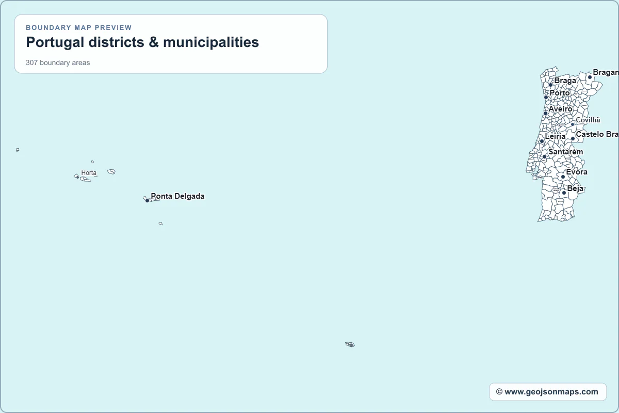Select the Évora label text
Screen dimensions: 619x413
(577, 172)
